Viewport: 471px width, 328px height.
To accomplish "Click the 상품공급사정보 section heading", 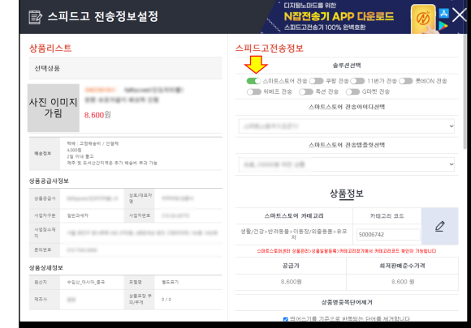I will pyautogui.click(x=49, y=181).
